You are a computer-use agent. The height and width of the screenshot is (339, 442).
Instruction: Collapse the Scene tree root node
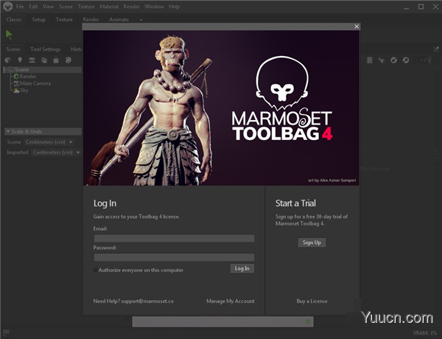(x=5, y=69)
